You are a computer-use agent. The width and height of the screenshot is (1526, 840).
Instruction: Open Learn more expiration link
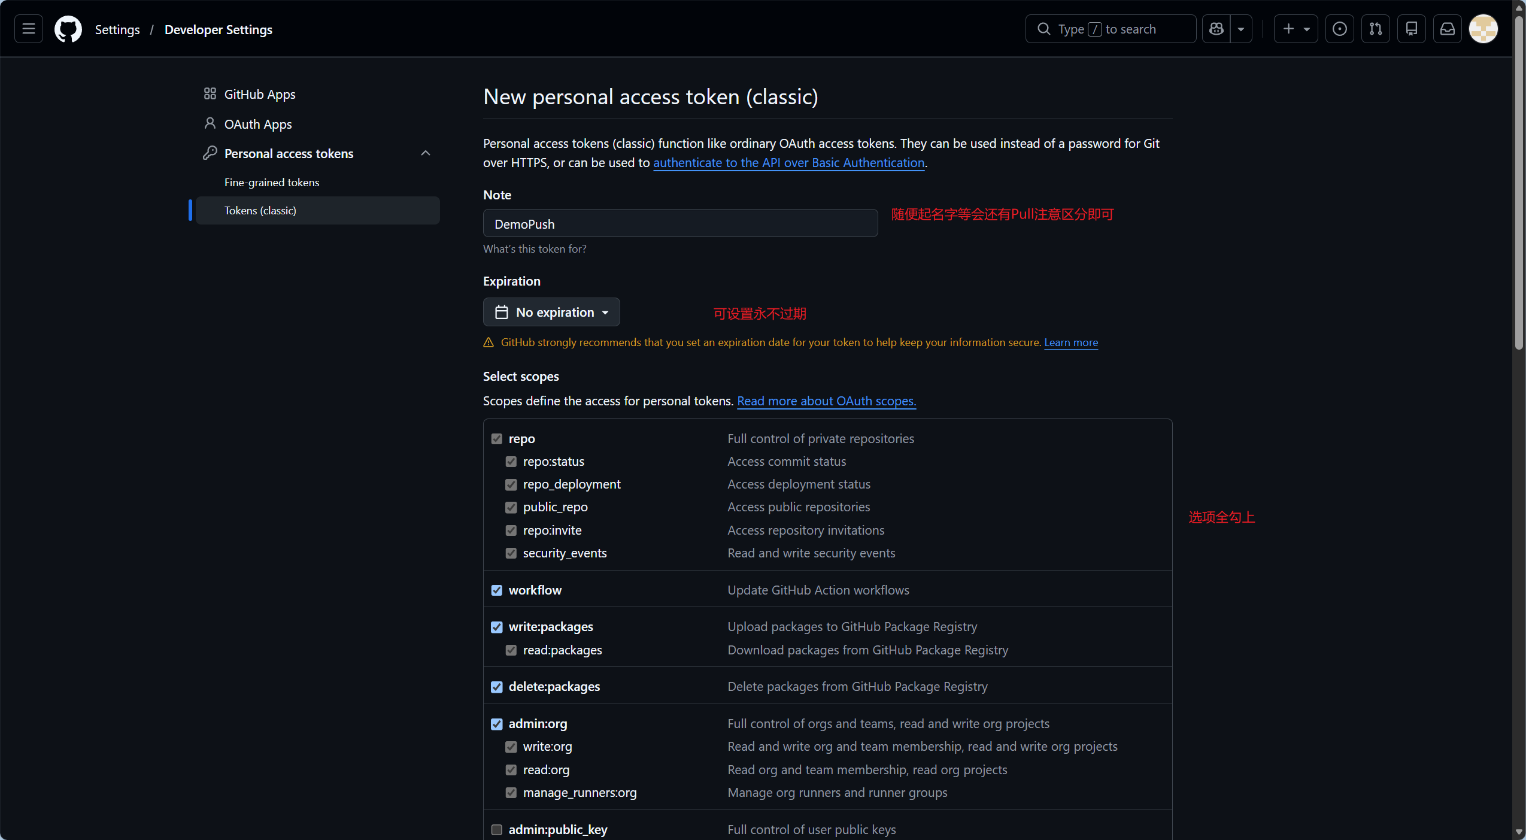(1072, 342)
